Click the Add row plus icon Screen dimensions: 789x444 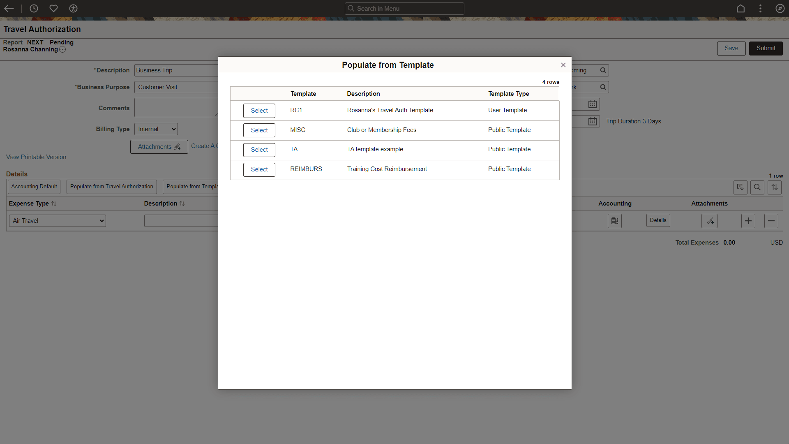(748, 221)
